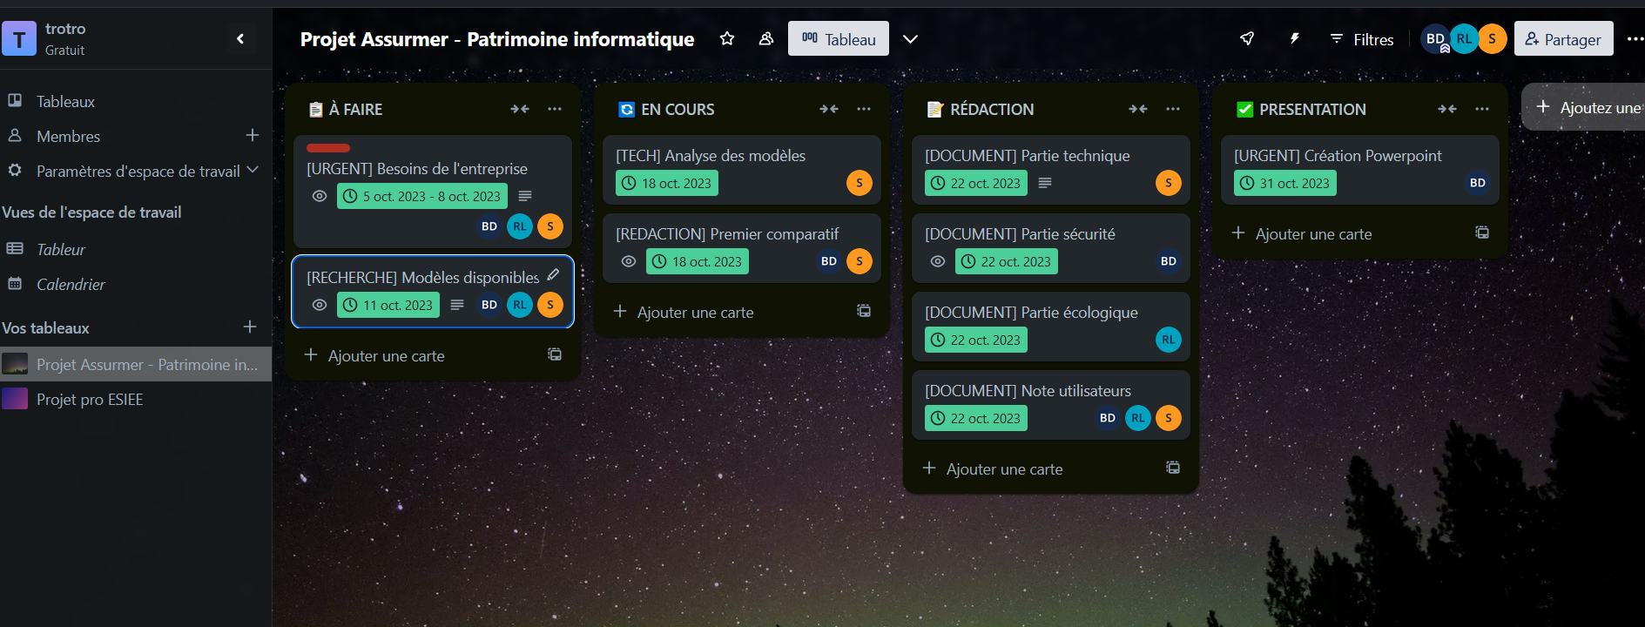
Task: Open the Projet pro ESIEE board
Action: pyautogui.click(x=90, y=399)
